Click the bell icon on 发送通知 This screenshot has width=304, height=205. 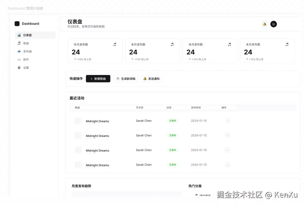(145, 78)
